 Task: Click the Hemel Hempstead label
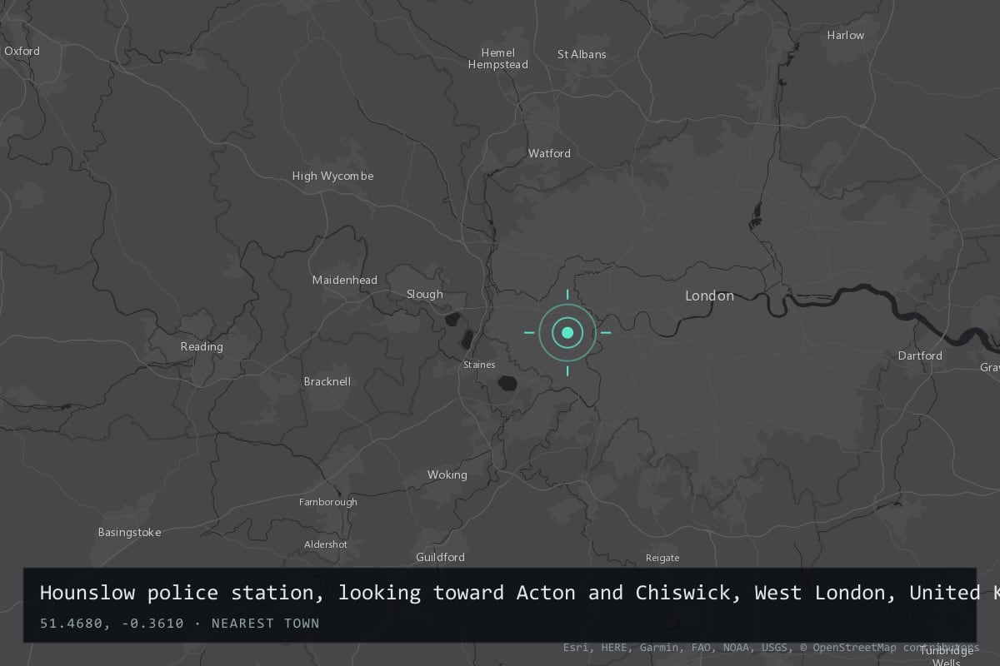497,58
